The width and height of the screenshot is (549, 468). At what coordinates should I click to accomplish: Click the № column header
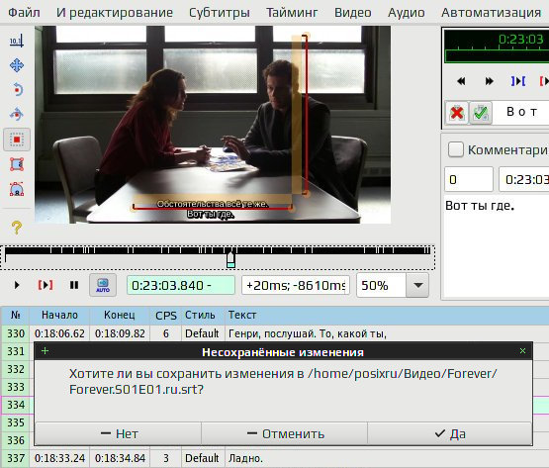click(16, 315)
